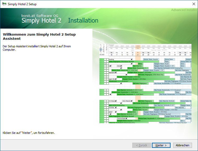Click the Simply Hotel 2 Setup title icon
Screen dimensions: 198x151
tap(4, 4)
